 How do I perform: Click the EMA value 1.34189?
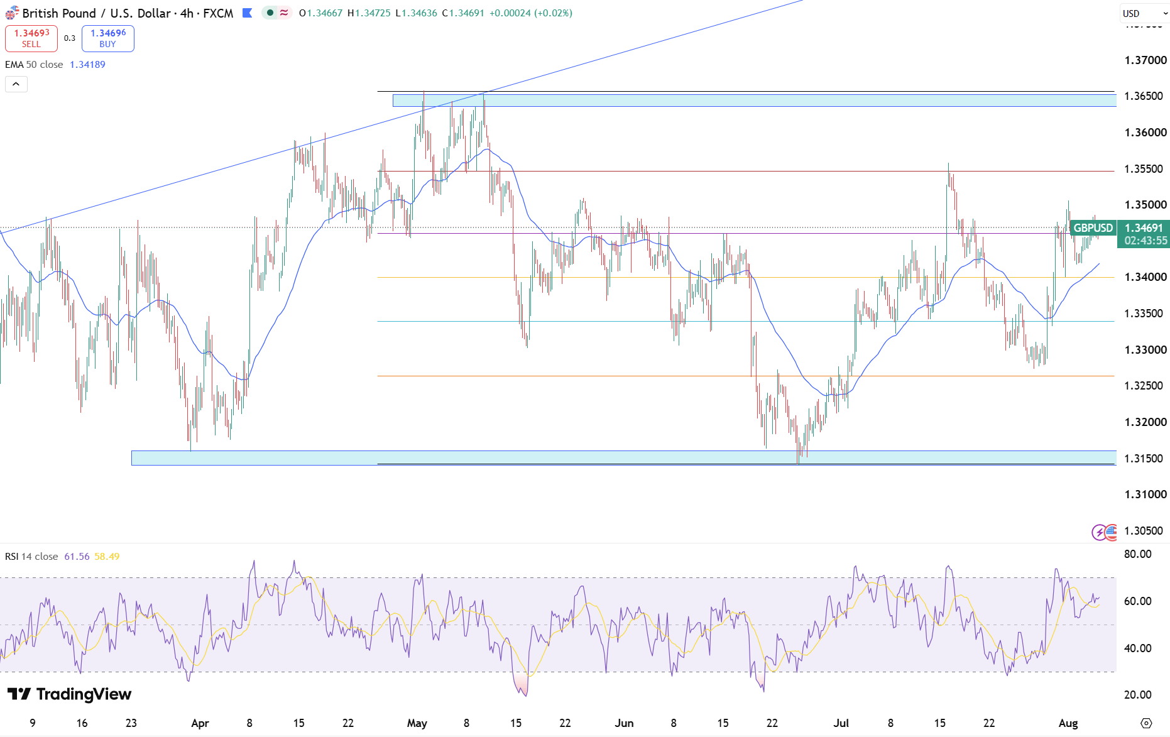point(87,65)
